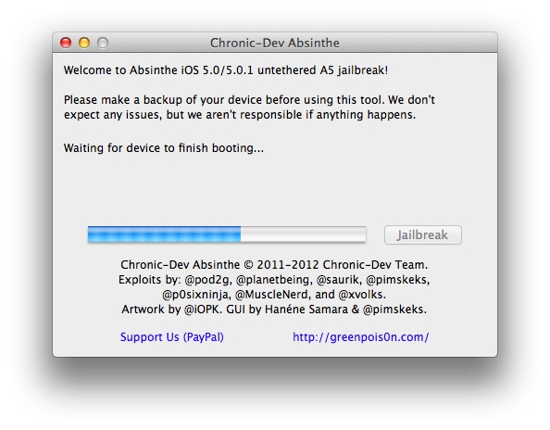Click the 'expect any issues' disclaimer line
The image size is (550, 430).
click(240, 115)
